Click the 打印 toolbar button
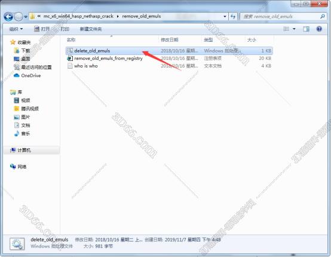 coord(65,29)
